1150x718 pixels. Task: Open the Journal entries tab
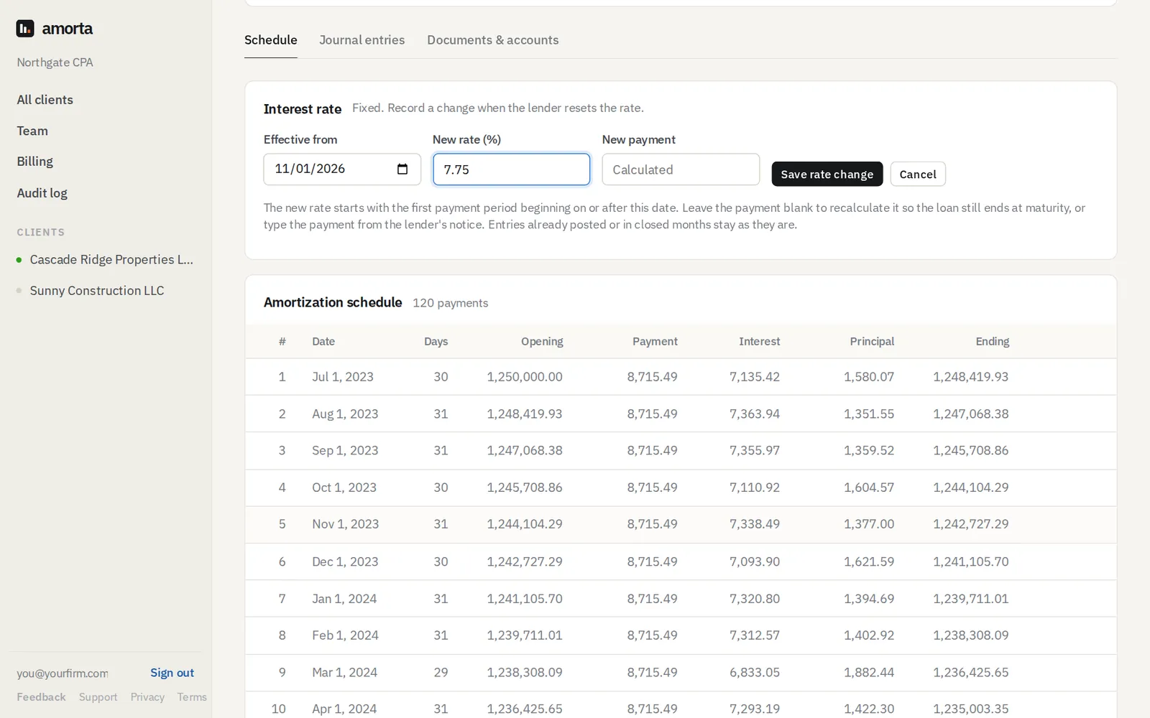(x=362, y=40)
